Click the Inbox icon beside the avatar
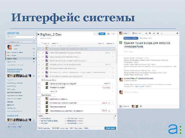The height and width of the screenshot is (138, 185). [x=34, y=49]
